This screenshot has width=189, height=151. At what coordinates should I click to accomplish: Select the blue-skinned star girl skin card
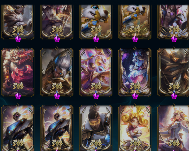pyautogui.click(x=135, y=72)
